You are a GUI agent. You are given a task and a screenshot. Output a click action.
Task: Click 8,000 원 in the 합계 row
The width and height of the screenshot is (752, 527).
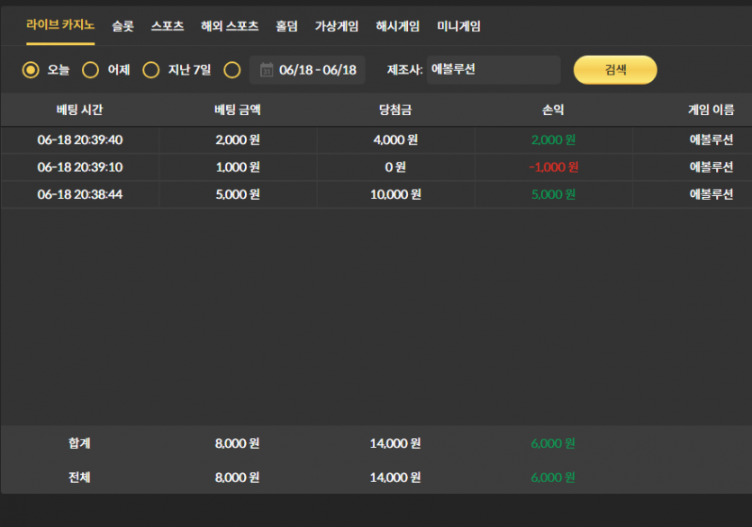pos(238,443)
